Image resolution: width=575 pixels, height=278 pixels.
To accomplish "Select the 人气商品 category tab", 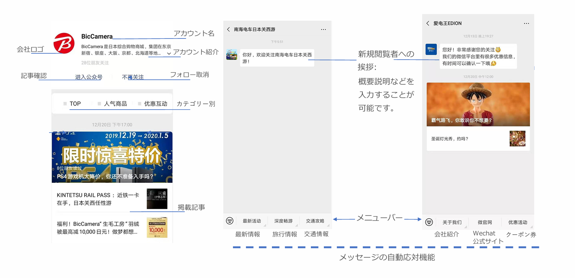I will click(115, 104).
